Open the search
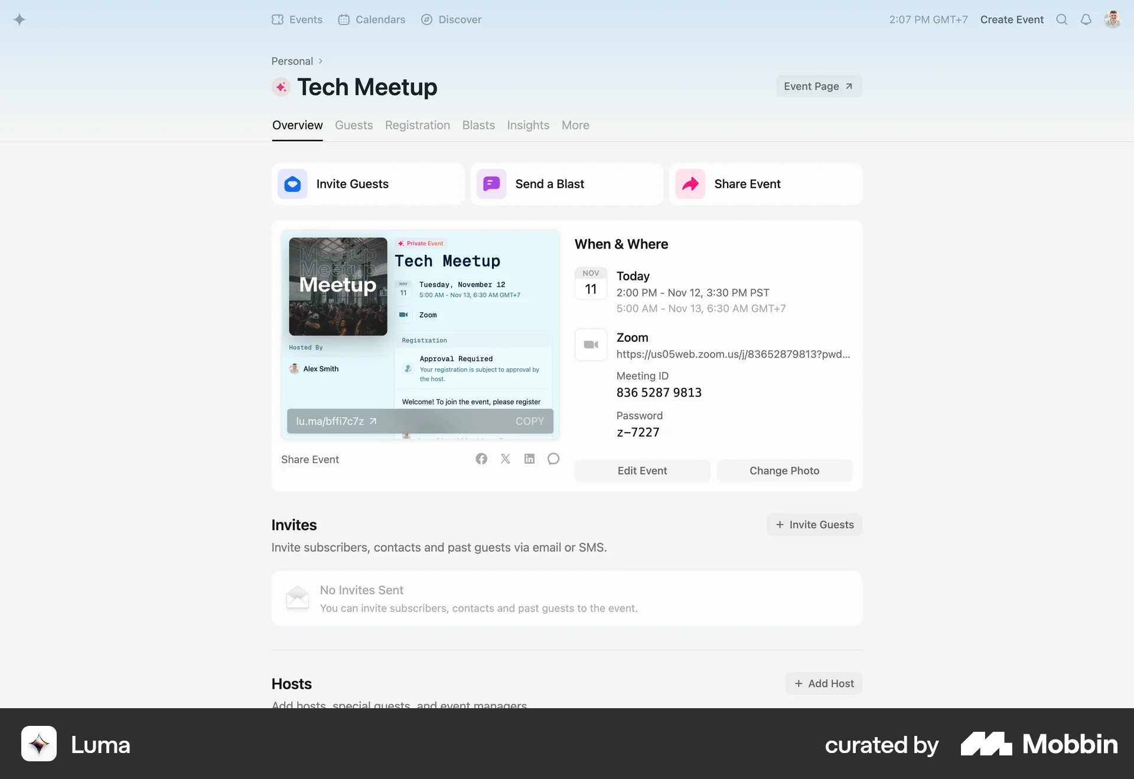The height and width of the screenshot is (779, 1134). point(1062,19)
